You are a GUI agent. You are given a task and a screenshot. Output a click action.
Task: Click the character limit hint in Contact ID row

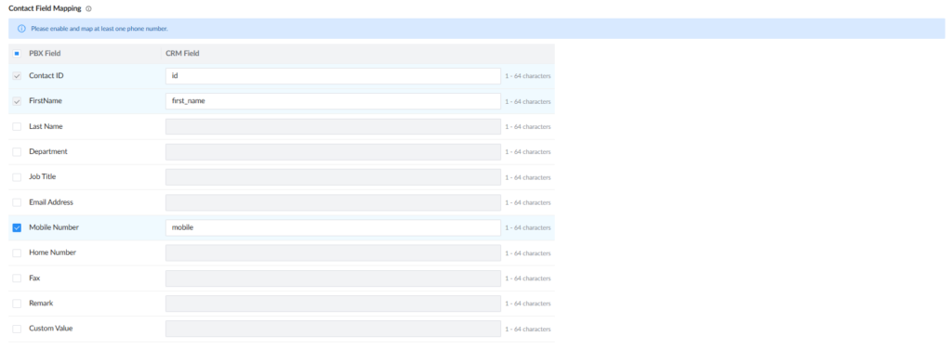click(528, 77)
